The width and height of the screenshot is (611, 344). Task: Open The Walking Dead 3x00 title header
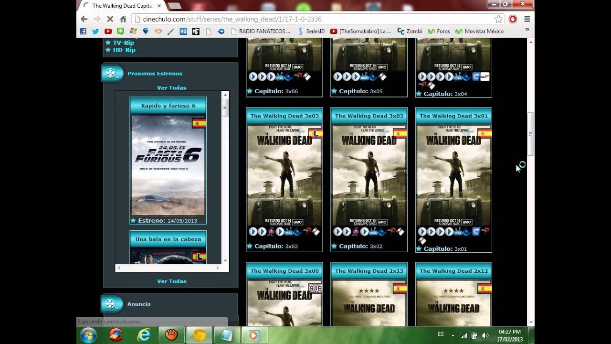click(x=284, y=270)
